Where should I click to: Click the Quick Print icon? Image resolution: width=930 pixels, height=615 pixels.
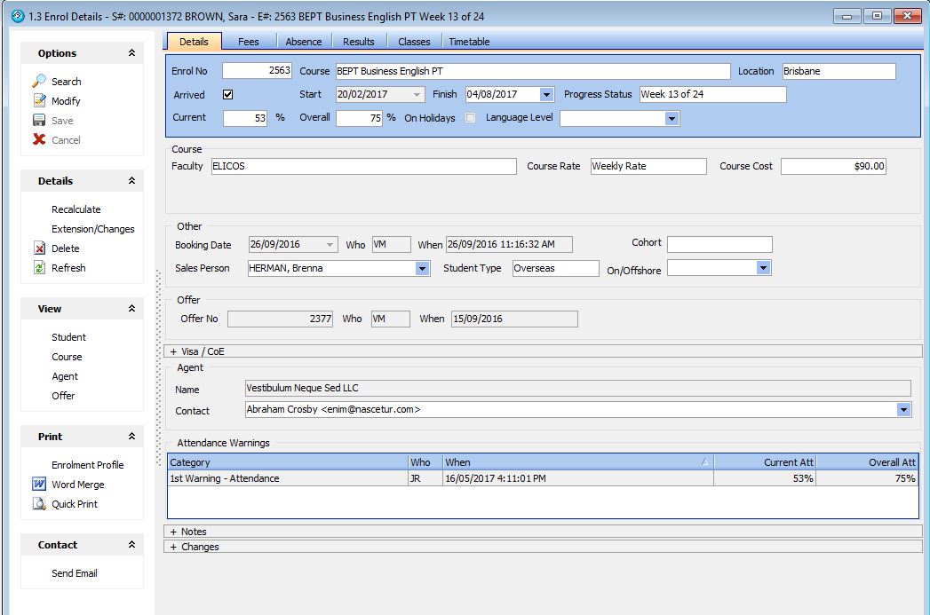[39, 504]
